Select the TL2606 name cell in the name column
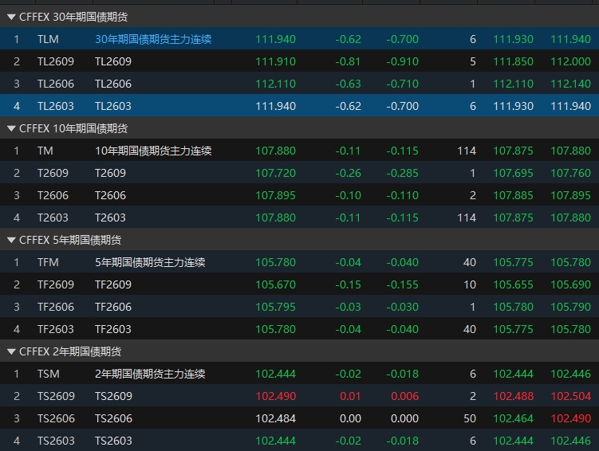Image resolution: width=599 pixels, height=451 pixels. [x=113, y=84]
